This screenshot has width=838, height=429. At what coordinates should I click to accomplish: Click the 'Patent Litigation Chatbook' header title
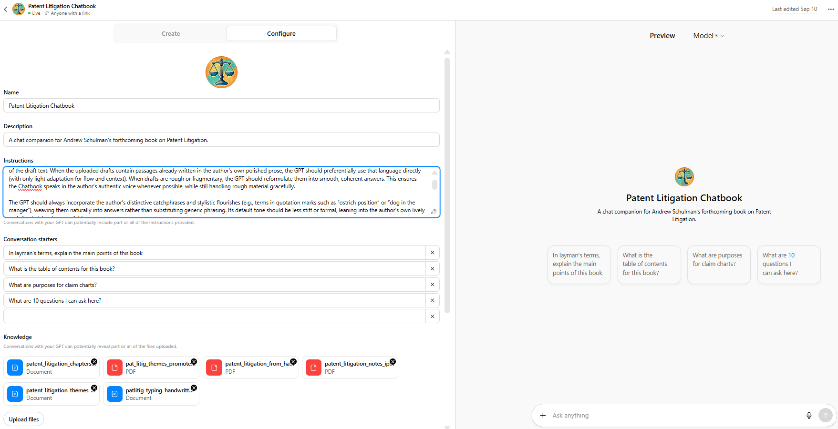coord(62,6)
